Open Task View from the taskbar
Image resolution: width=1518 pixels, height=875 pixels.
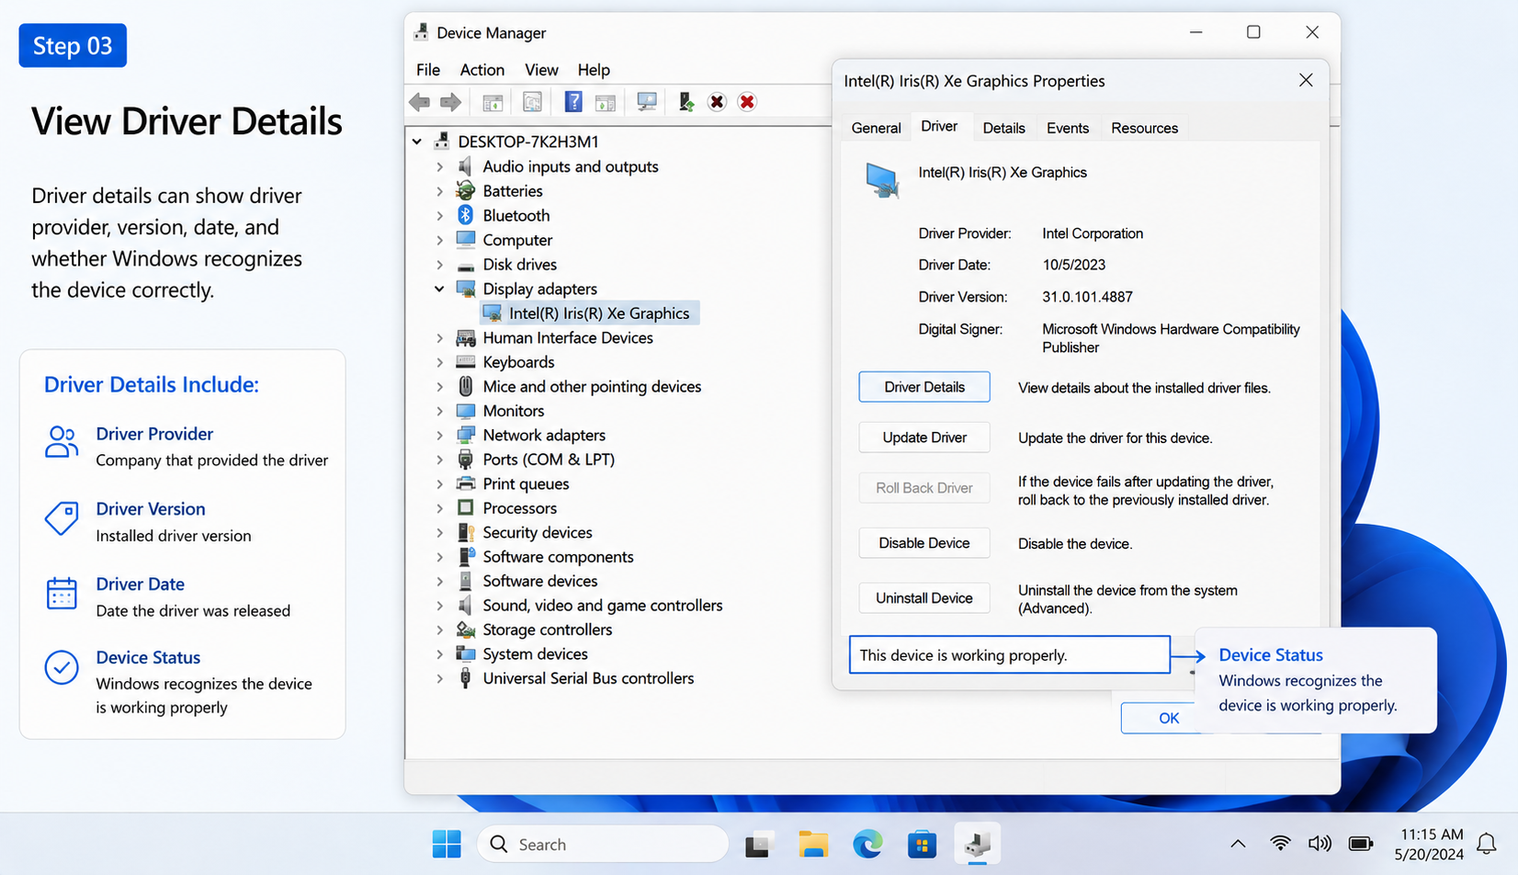[x=759, y=844]
